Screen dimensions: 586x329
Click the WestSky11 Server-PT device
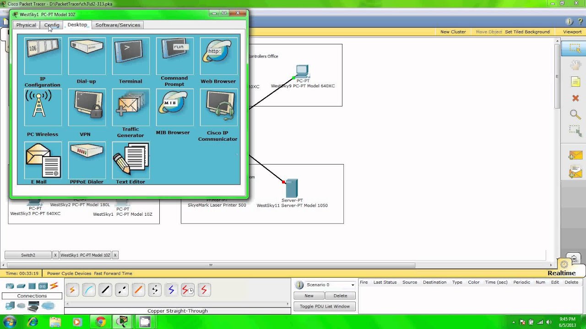pyautogui.click(x=292, y=188)
